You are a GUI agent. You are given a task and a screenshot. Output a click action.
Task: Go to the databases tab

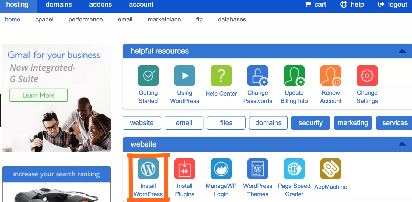tap(232, 20)
